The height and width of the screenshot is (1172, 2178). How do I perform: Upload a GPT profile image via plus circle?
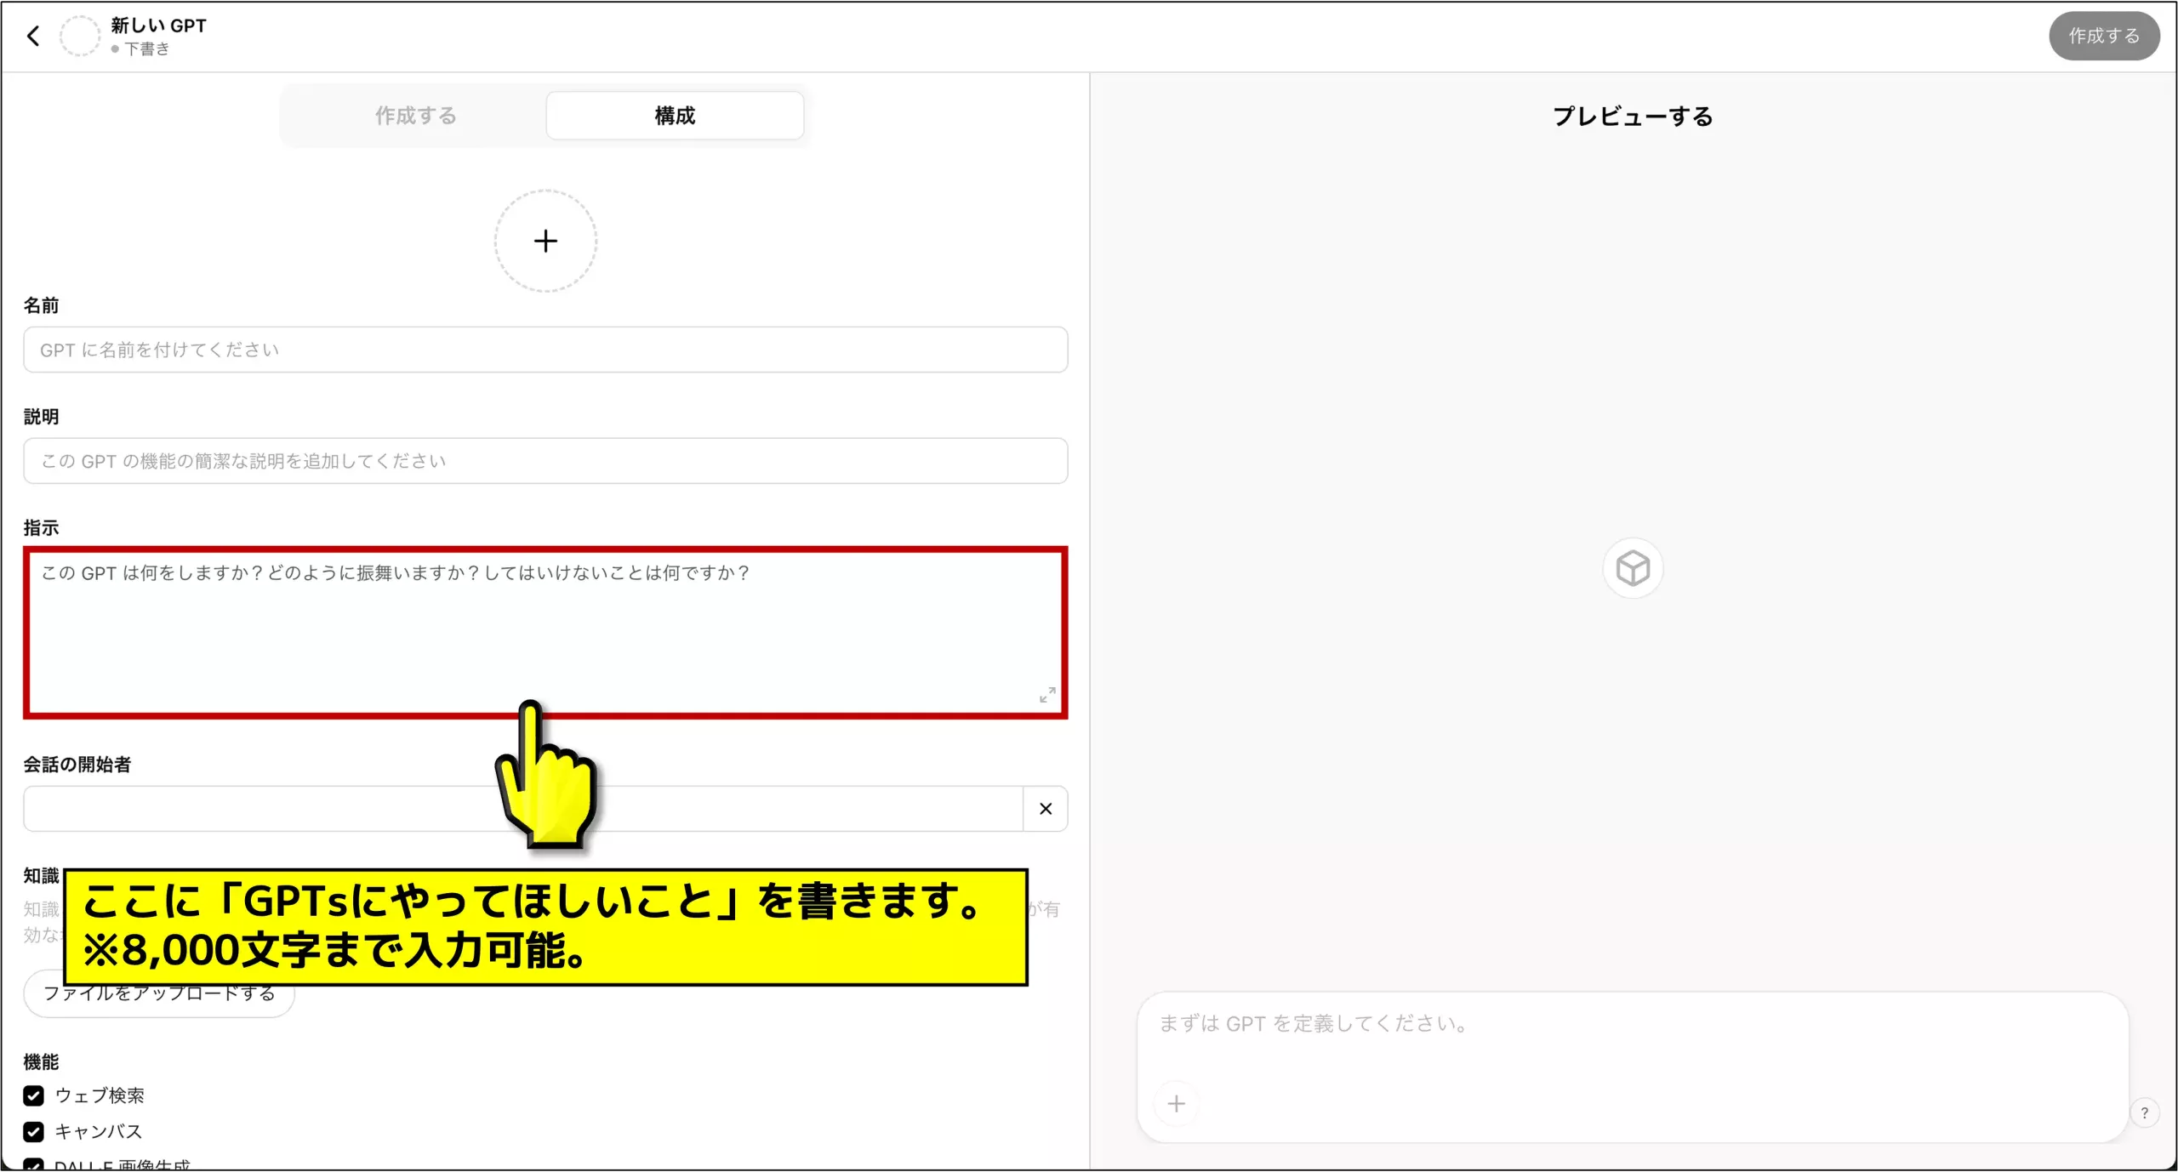(x=545, y=241)
